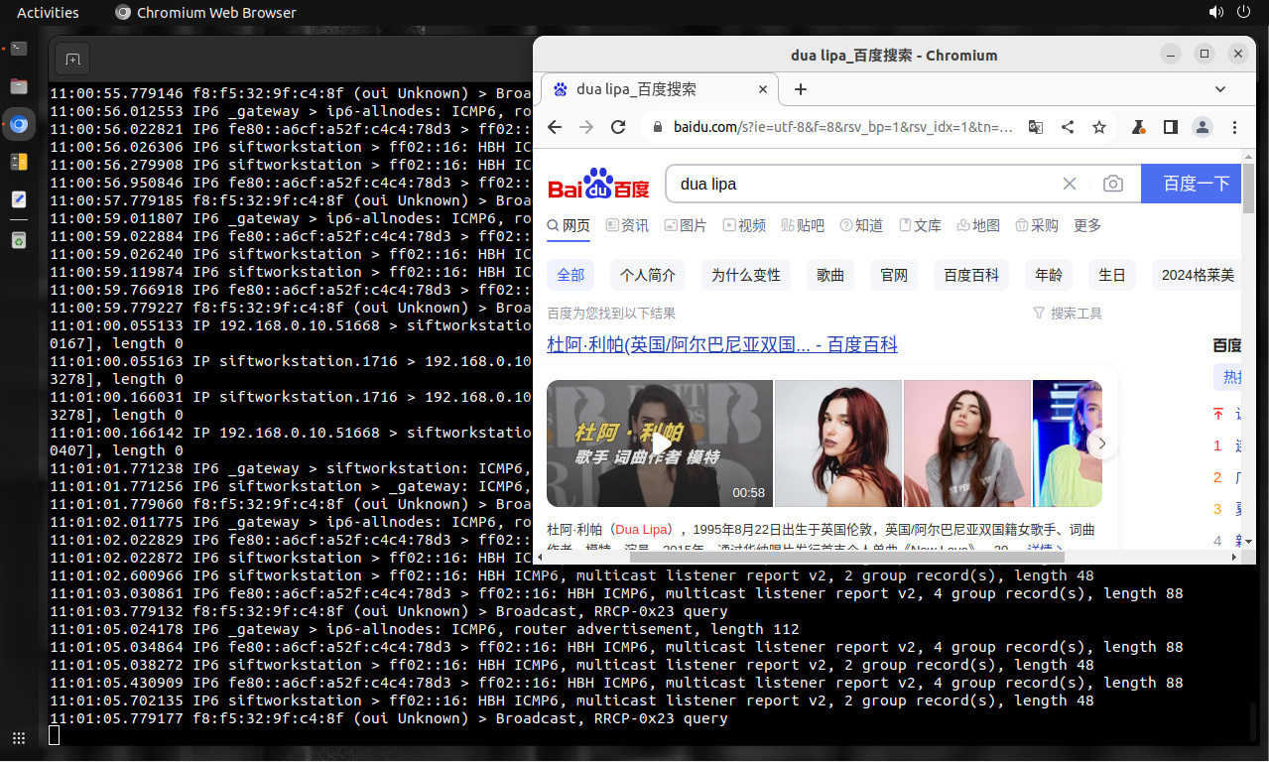Go back to the previous page
Image resolution: width=1269 pixels, height=762 pixels.
(x=555, y=127)
